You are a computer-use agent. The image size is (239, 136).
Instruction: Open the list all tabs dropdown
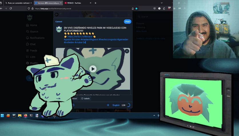click(x=162, y=3)
